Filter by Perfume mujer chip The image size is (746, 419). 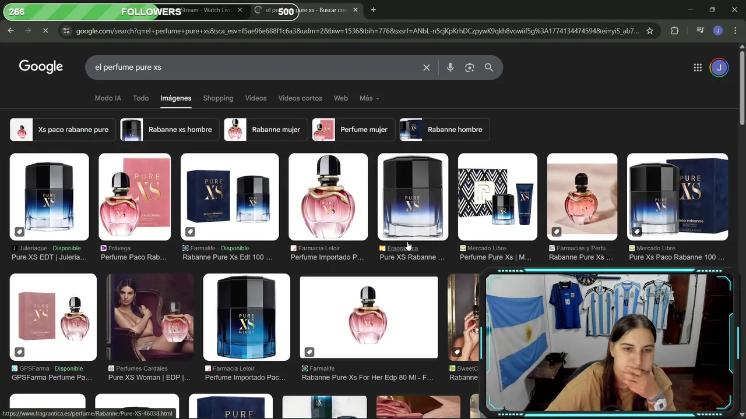354,130
